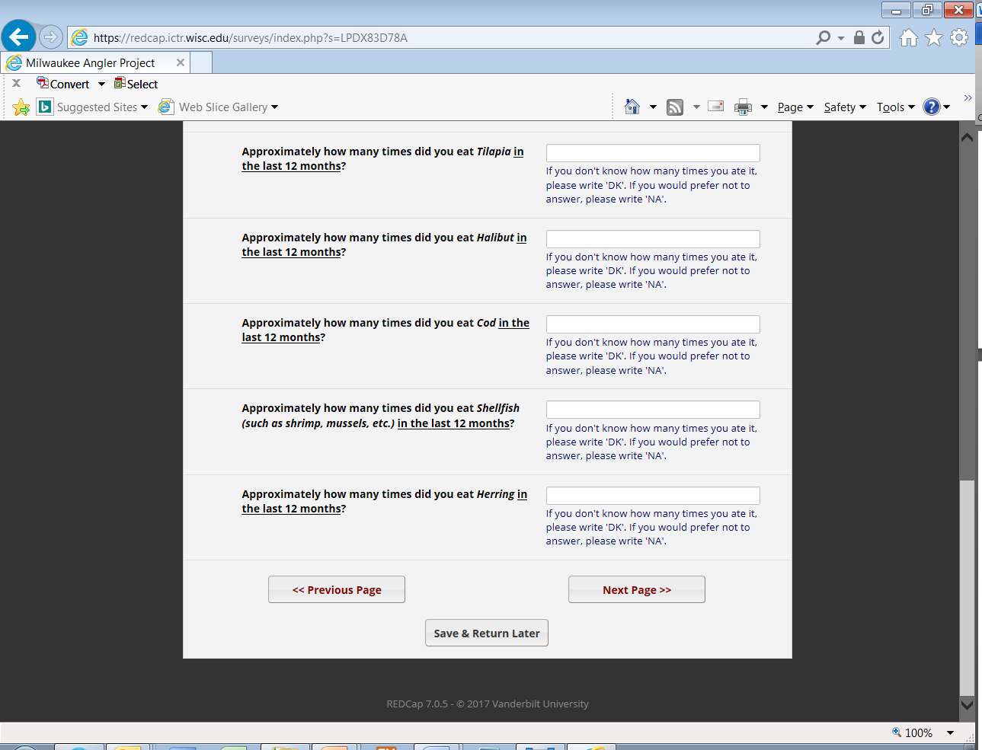Open browser settings gear icon
Screen dimensions: 982x750
click(x=959, y=37)
